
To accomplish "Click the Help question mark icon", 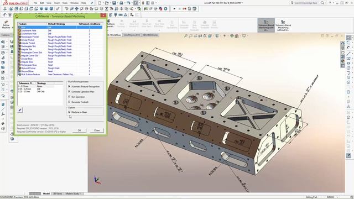I will click(330, 3).
